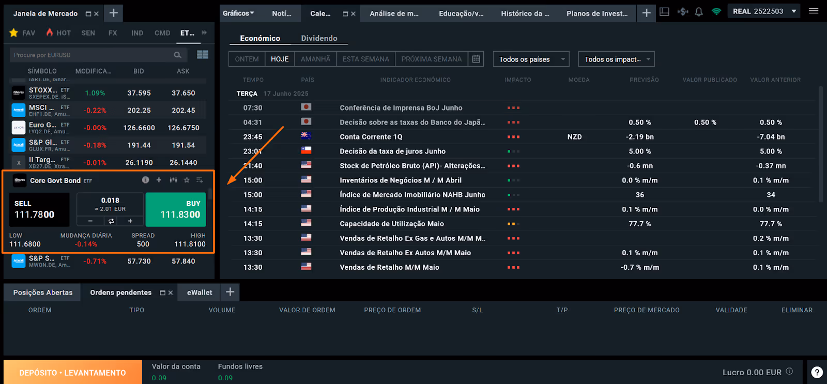Swap volume units toggle icon
827x384 pixels.
point(111,221)
